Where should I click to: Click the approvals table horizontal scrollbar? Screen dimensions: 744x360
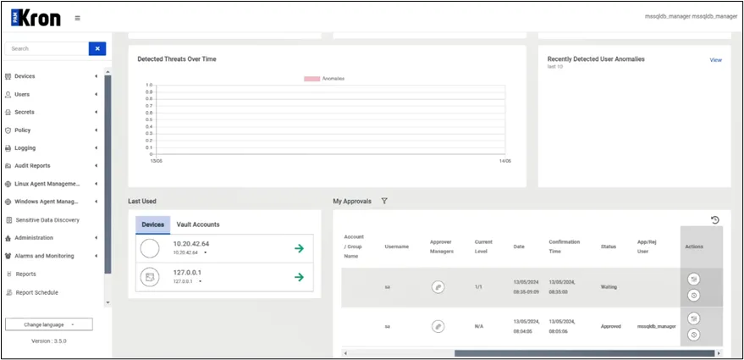pyautogui.click(x=585, y=353)
